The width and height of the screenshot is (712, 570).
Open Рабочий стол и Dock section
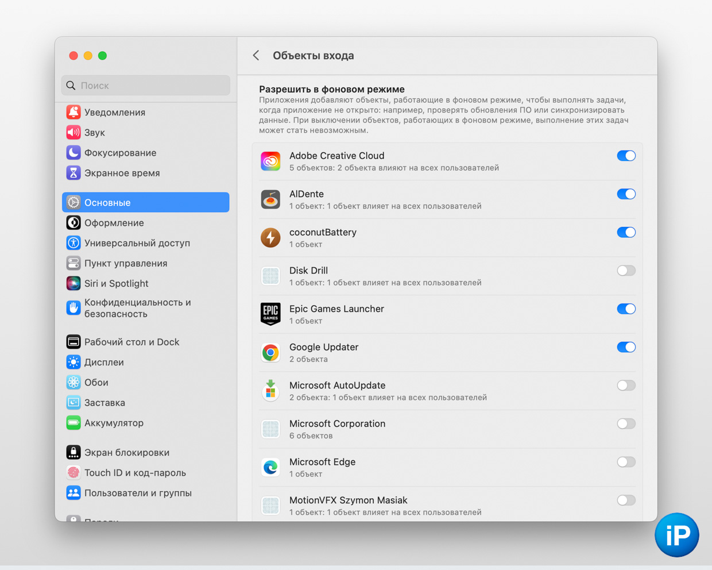coord(146,342)
